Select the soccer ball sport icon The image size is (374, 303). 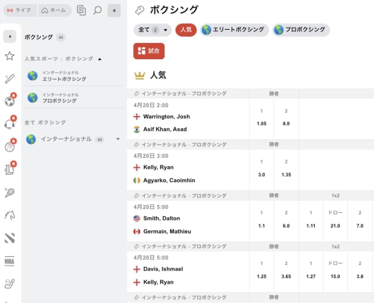[10, 100]
